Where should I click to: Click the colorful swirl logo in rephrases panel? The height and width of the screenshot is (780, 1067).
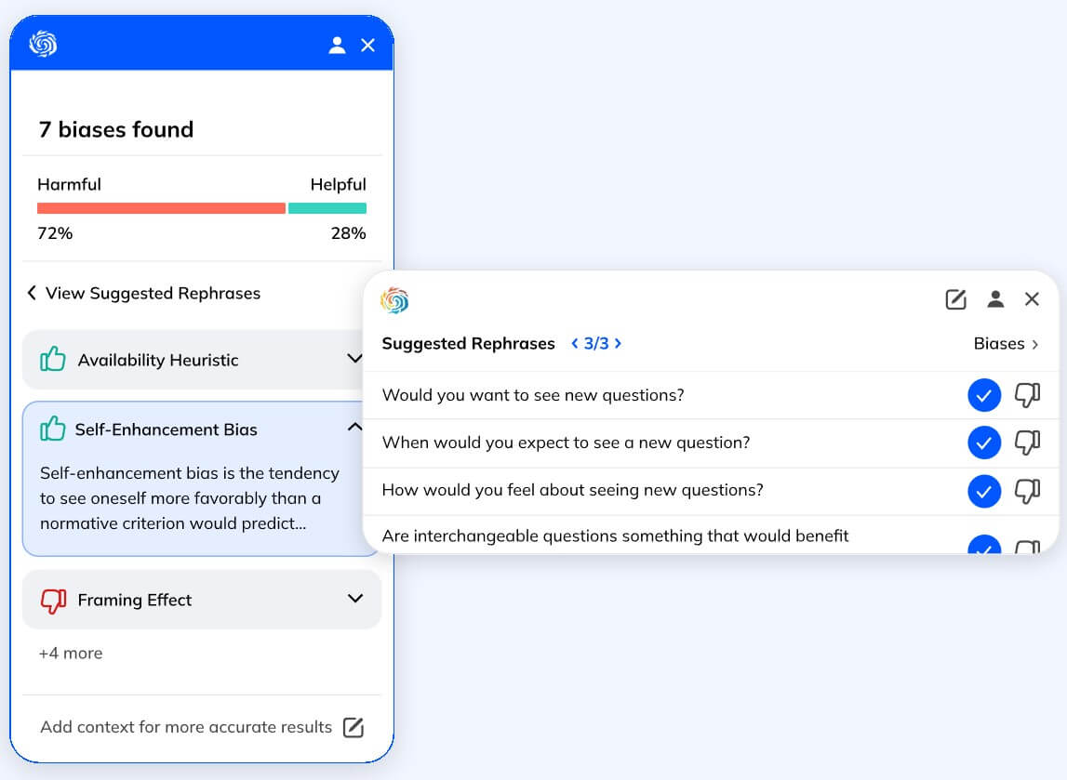394,300
